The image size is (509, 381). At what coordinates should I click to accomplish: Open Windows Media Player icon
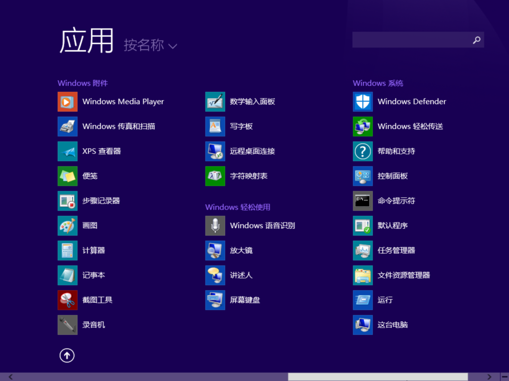coord(67,102)
